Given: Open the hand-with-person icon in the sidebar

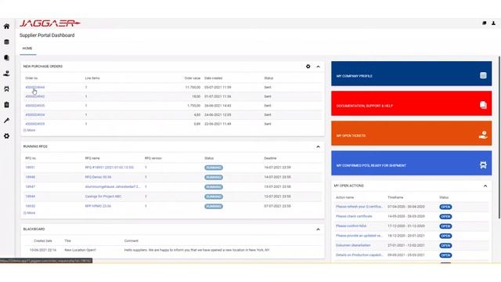Looking at the screenshot, I should coord(6,73).
